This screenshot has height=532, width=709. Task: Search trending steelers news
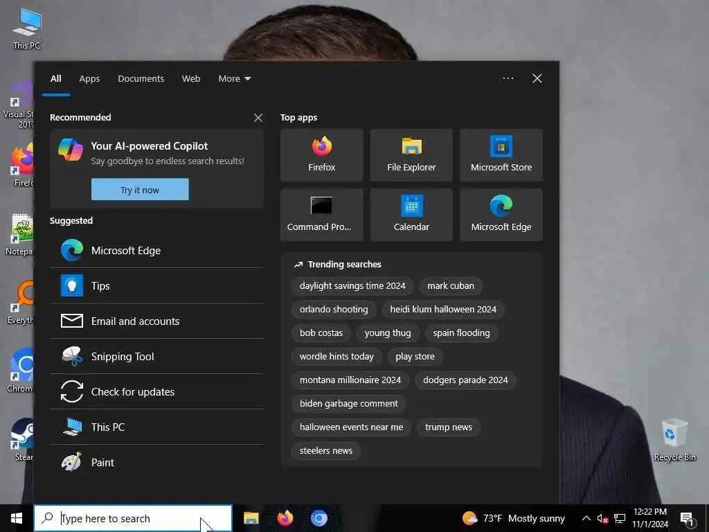click(325, 450)
